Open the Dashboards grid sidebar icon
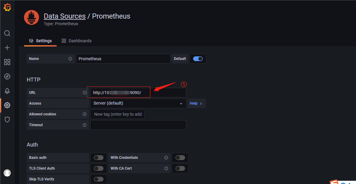This screenshot has width=356, height=184. coord(7,62)
